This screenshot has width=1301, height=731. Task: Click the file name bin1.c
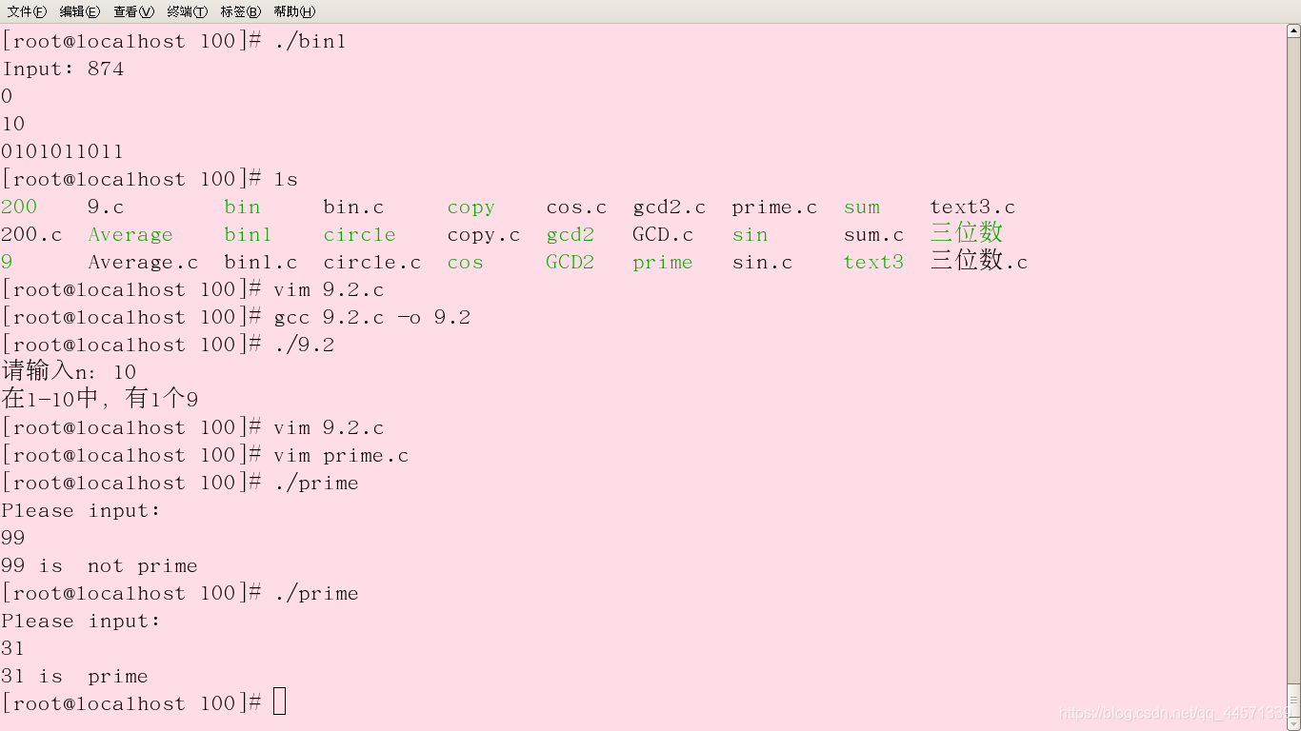pyautogui.click(x=260, y=263)
